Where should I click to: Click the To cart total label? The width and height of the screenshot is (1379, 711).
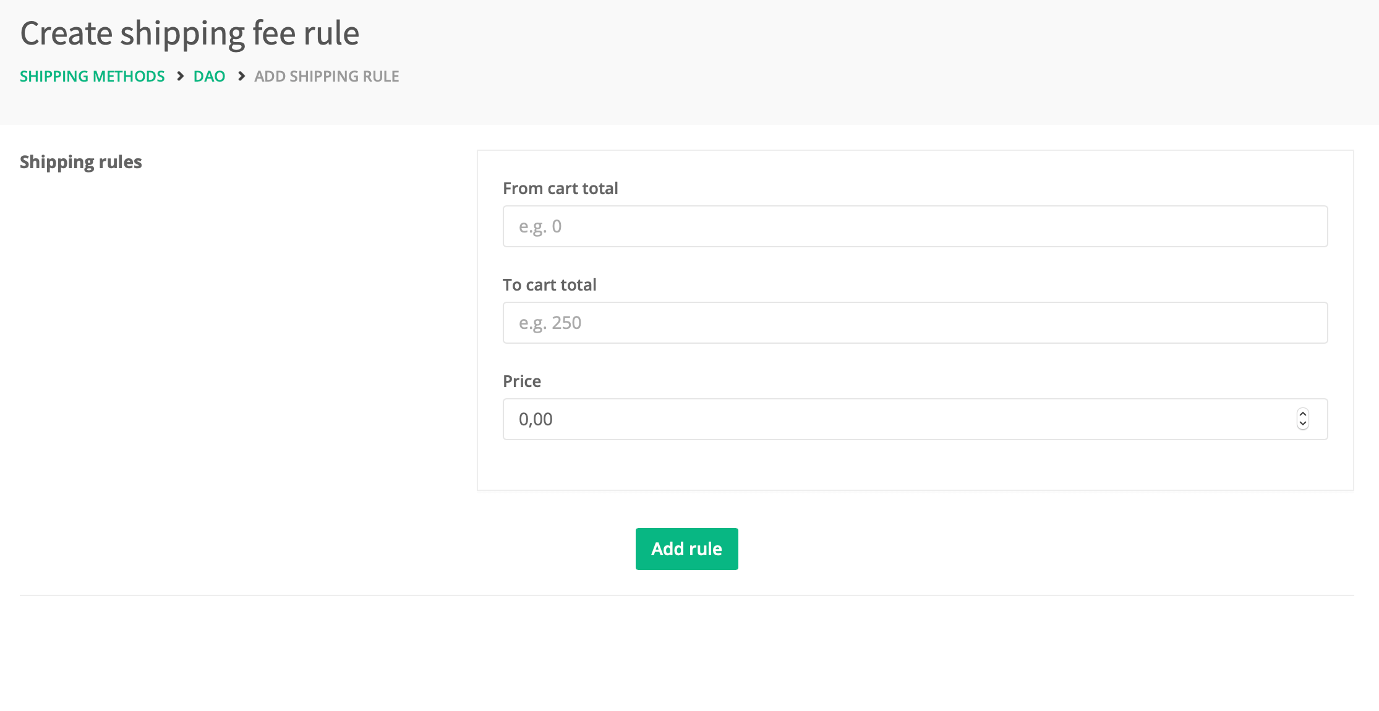549,285
